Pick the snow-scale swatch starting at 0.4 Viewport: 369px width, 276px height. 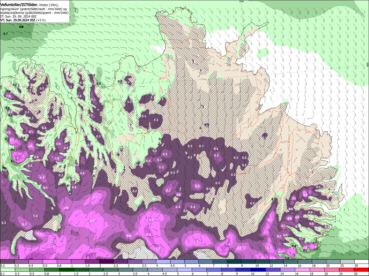point(35,262)
